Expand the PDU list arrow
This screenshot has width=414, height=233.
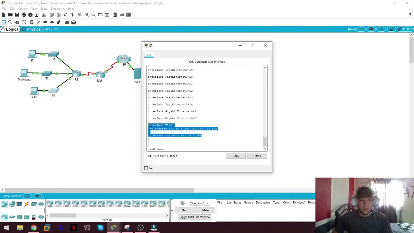[172, 210]
